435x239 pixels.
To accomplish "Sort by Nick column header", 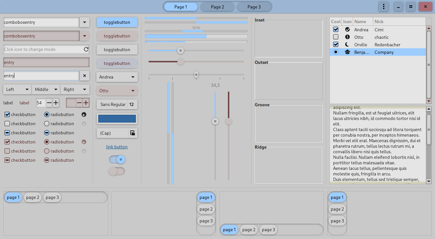I will click(399, 22).
